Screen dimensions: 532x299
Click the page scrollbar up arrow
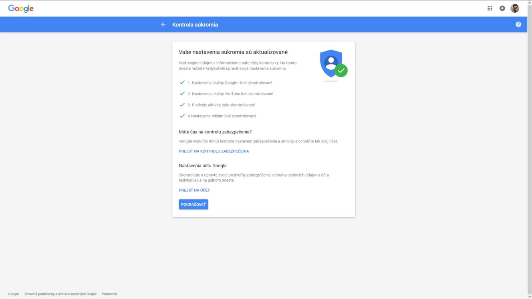[530, 2]
